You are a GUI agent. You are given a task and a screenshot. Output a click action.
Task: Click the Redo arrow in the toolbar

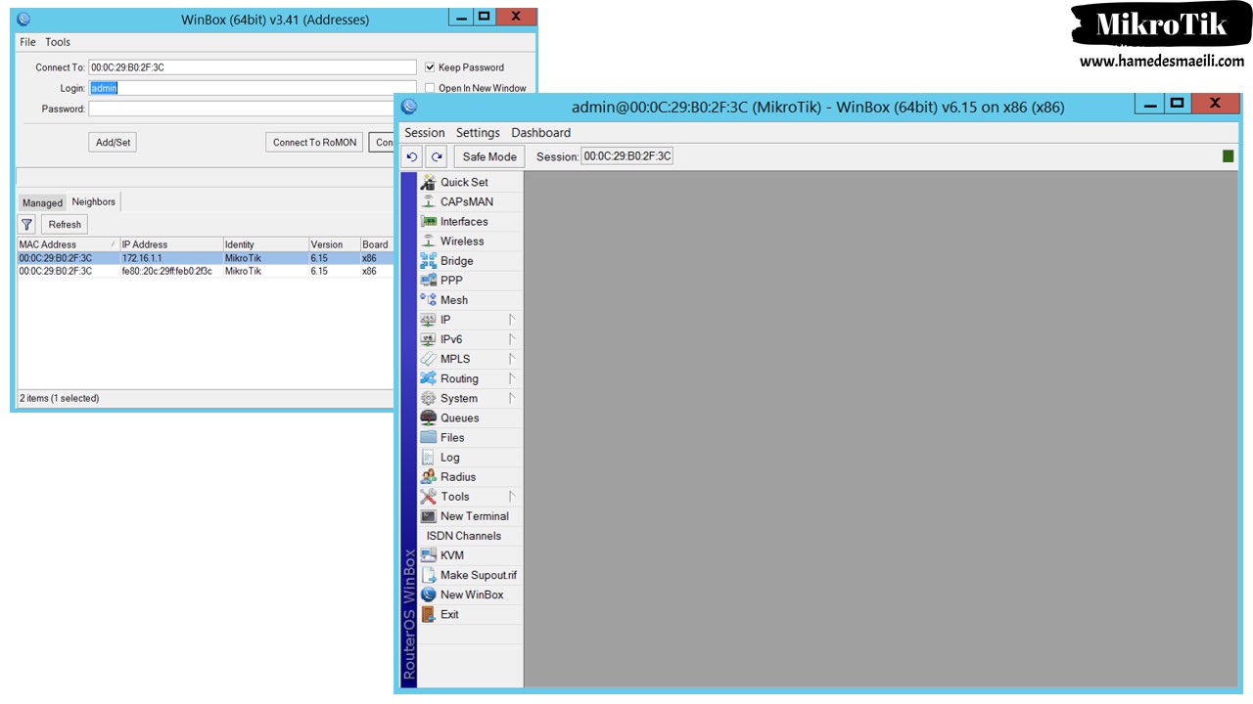pyautogui.click(x=437, y=156)
